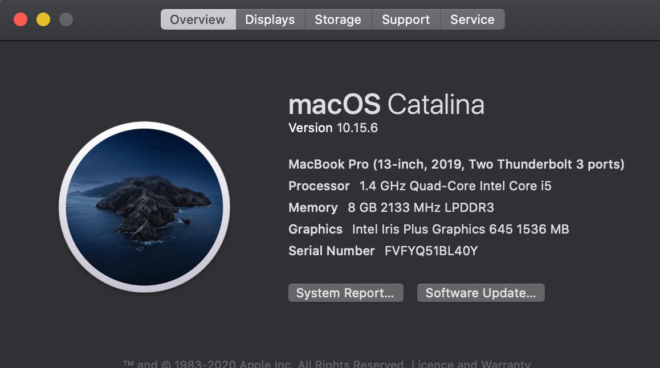Switch to the Overview tab
The height and width of the screenshot is (368, 660).
click(198, 19)
